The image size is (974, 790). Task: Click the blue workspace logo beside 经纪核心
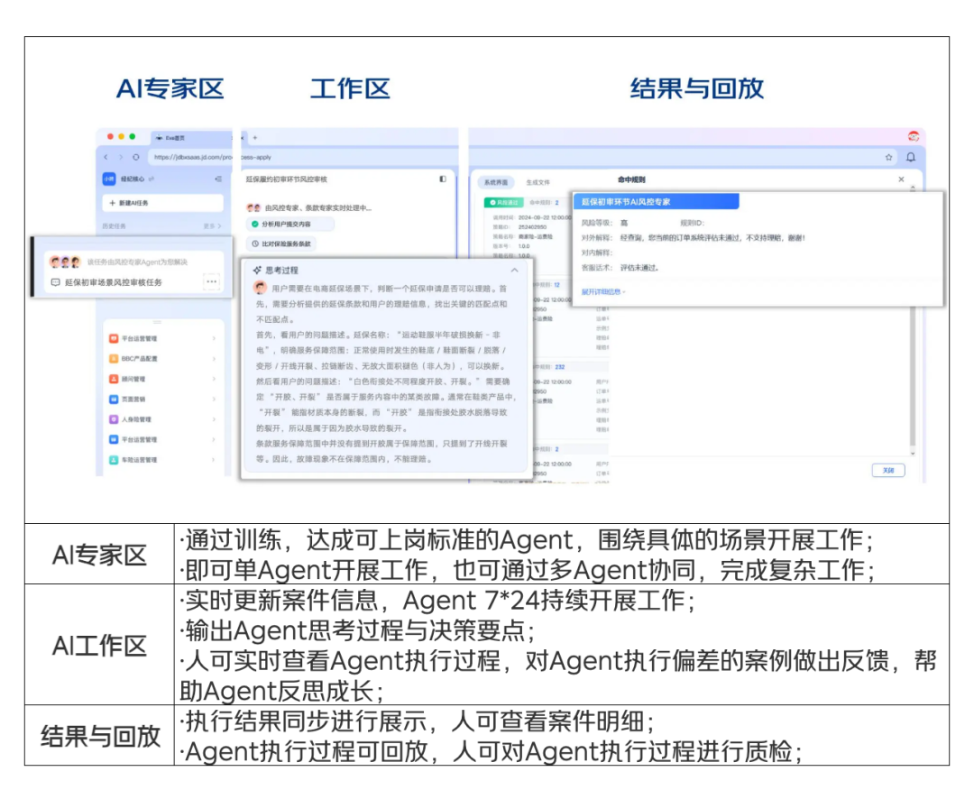click(x=109, y=179)
